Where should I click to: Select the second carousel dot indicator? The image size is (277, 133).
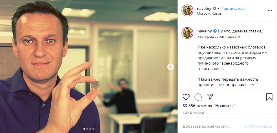(87, 129)
